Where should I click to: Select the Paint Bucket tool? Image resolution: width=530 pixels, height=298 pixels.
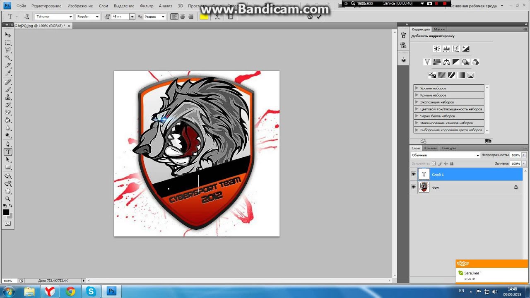click(x=8, y=120)
